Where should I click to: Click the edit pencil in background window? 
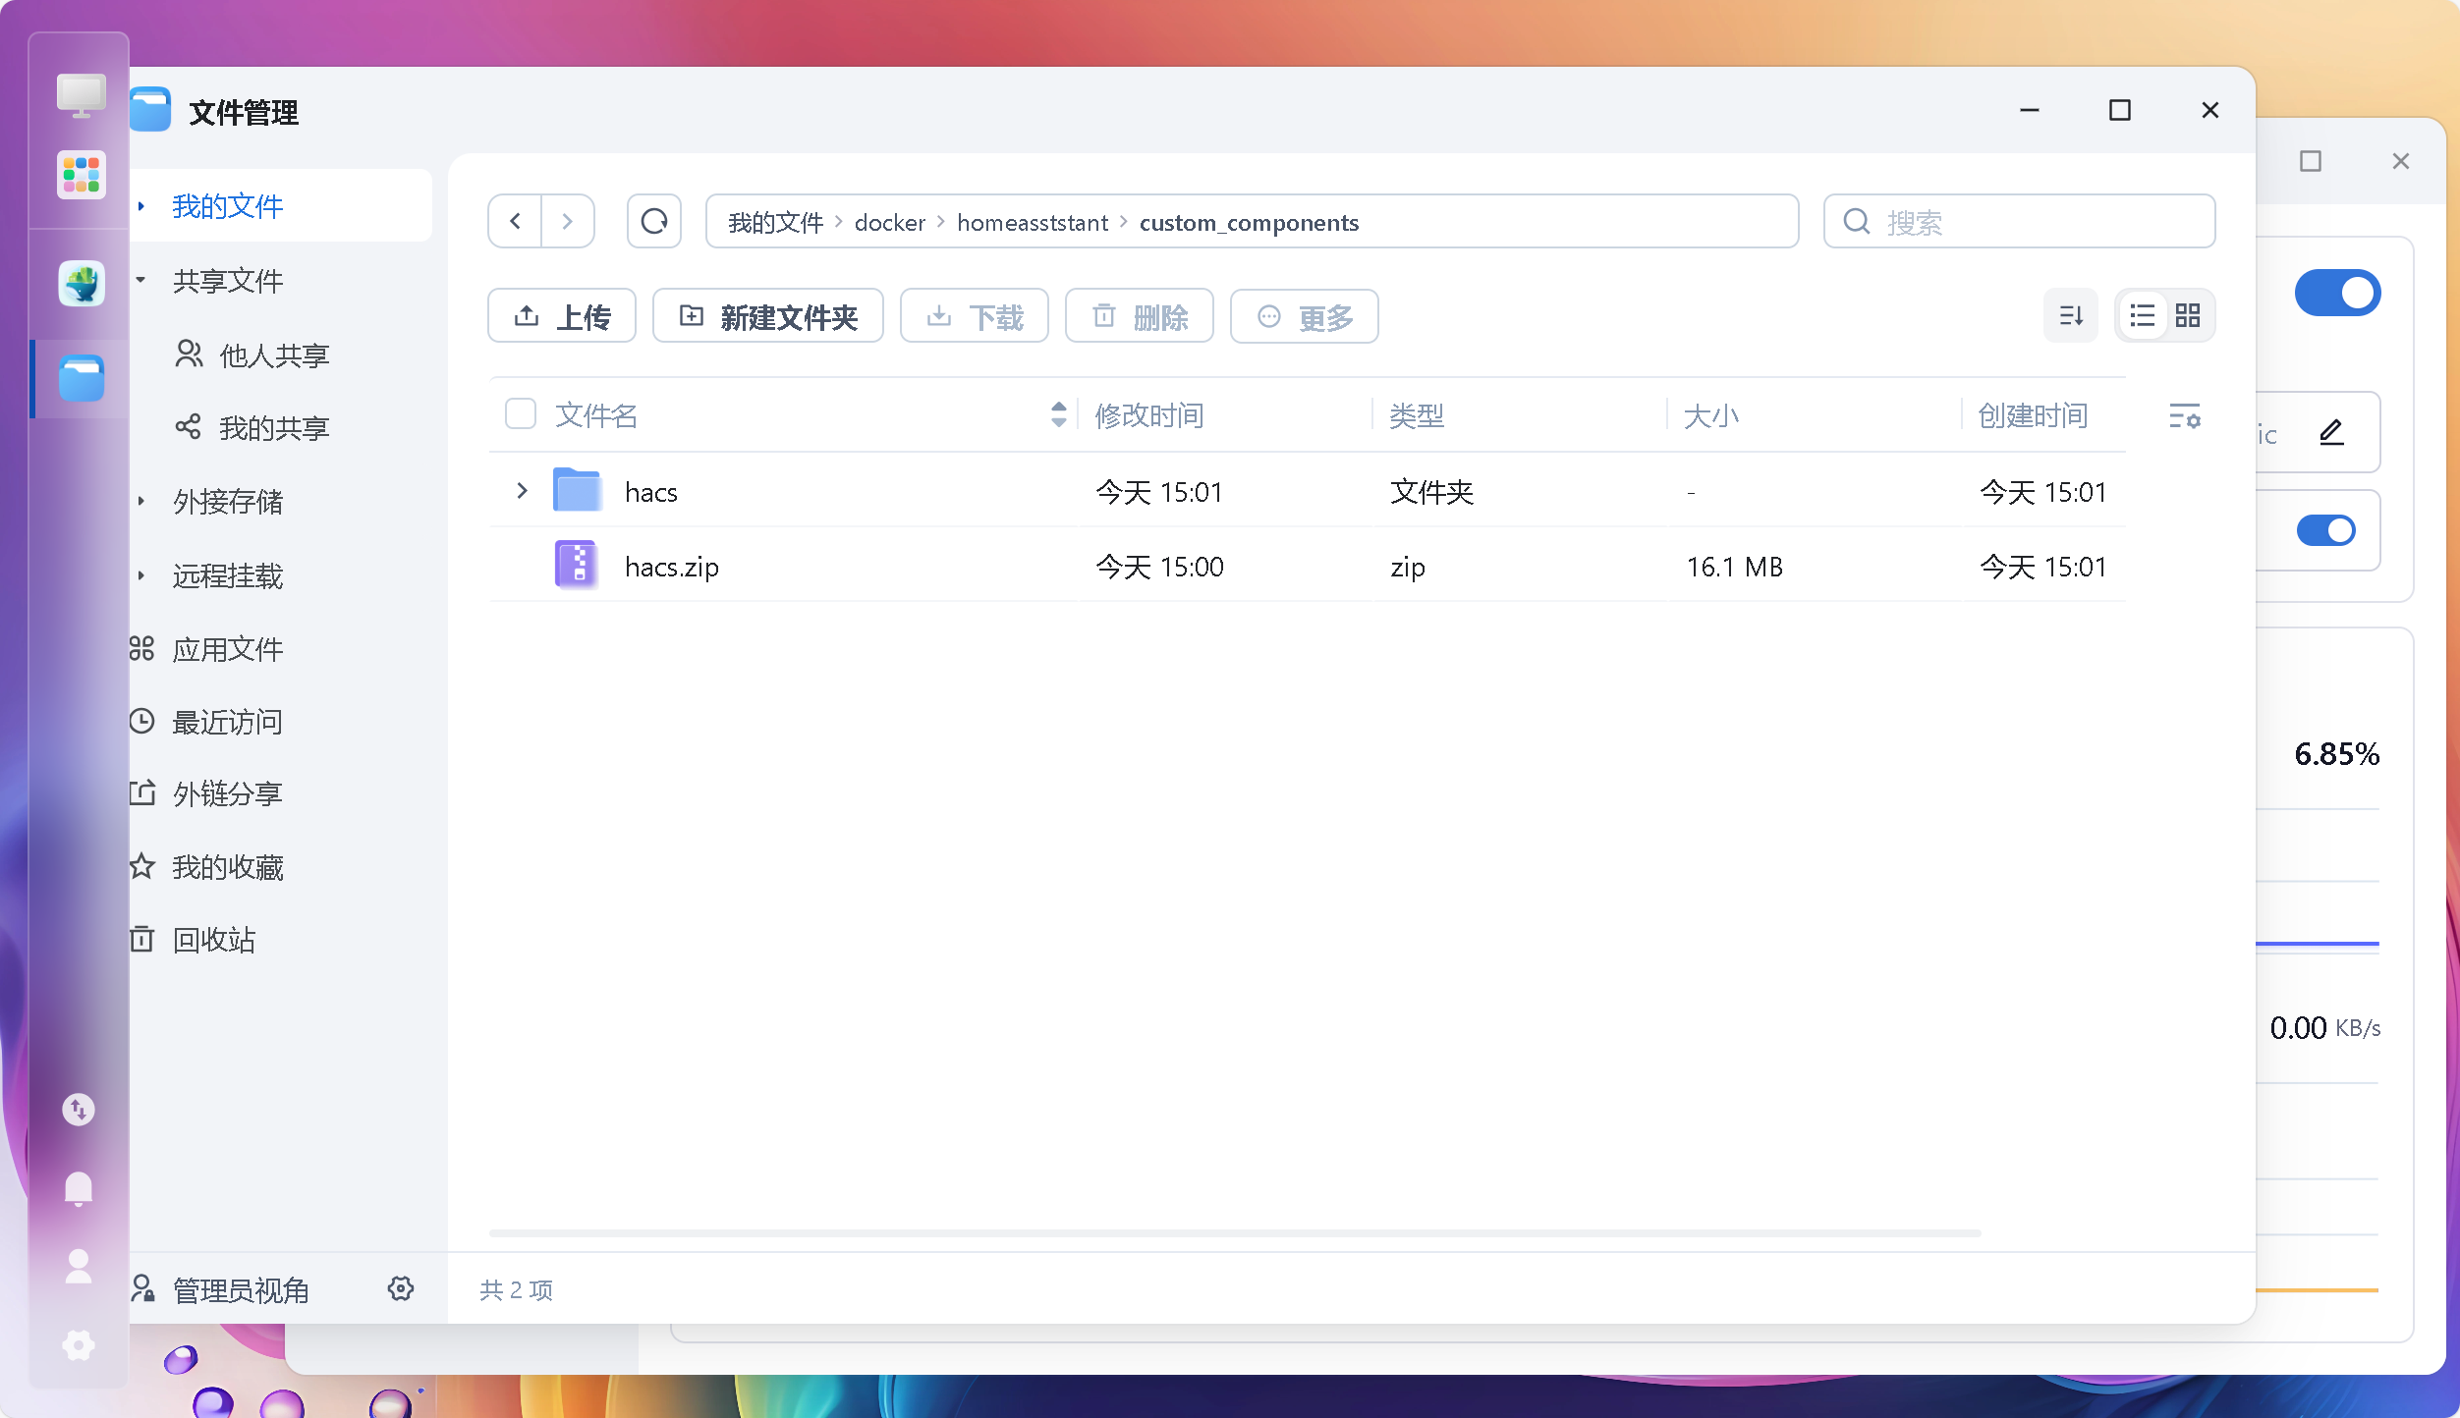point(2331,432)
